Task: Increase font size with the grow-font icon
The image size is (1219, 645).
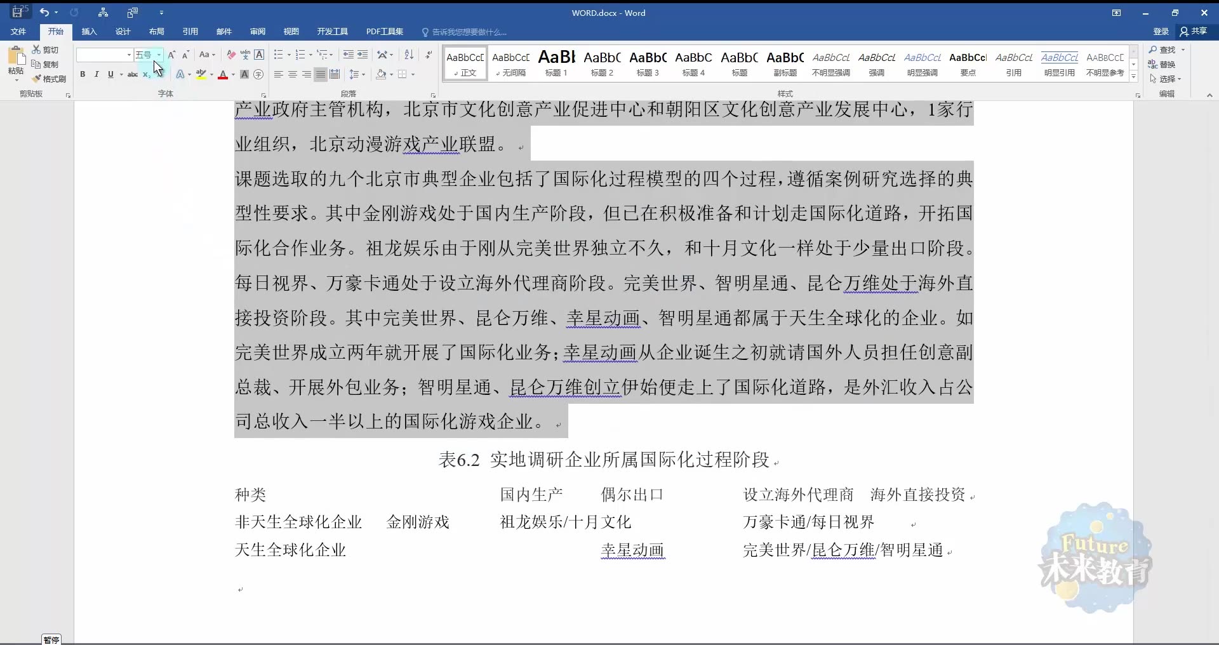Action: [x=171, y=55]
